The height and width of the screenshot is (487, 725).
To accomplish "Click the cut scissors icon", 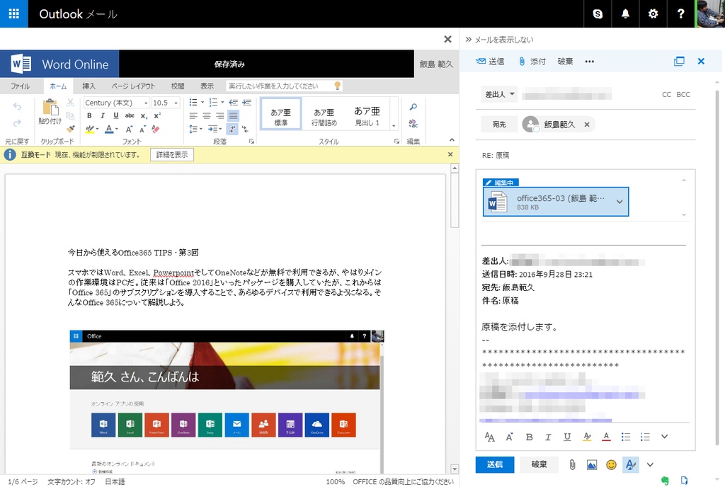I will (70, 103).
